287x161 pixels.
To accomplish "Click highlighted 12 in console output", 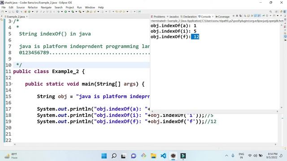I will click(x=195, y=37).
